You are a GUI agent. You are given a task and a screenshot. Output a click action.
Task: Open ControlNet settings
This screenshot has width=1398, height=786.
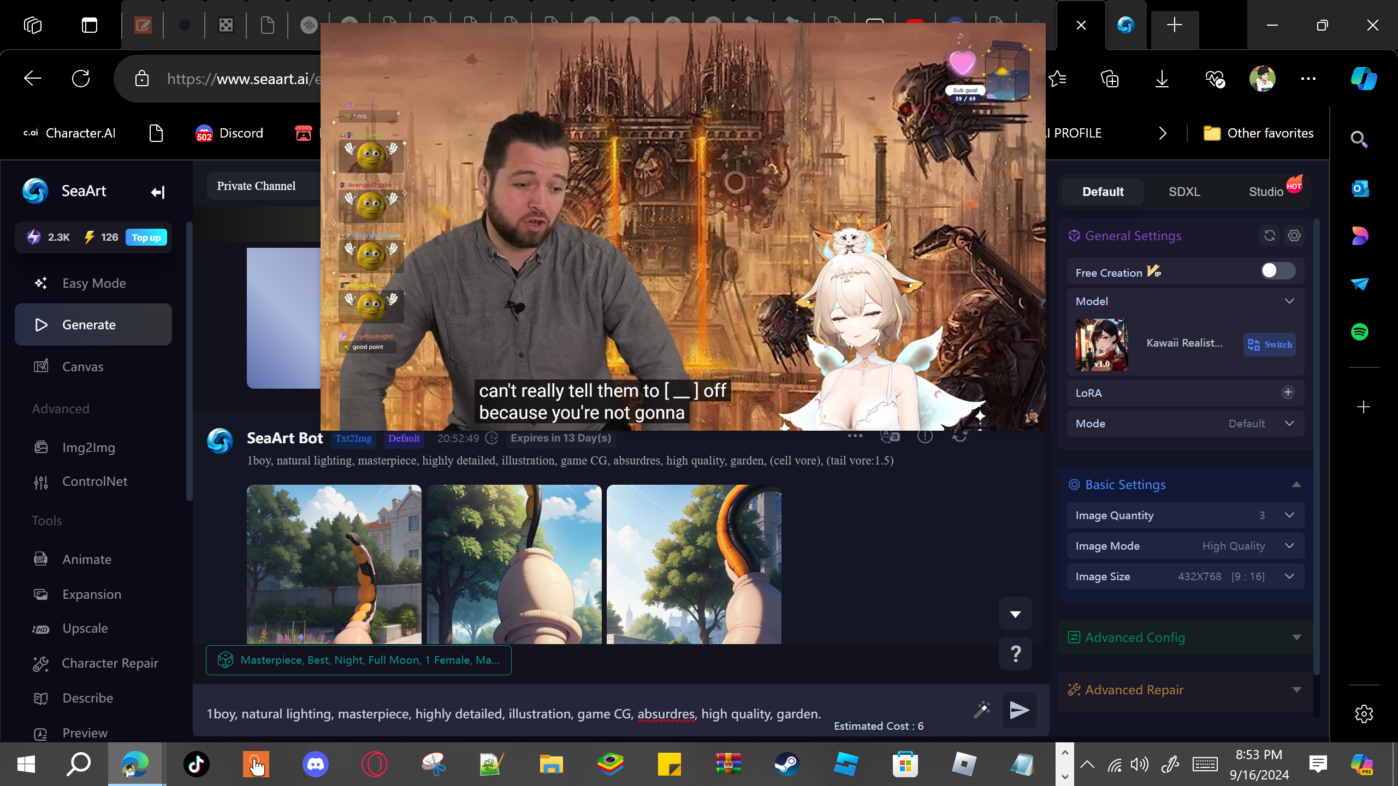coord(93,481)
